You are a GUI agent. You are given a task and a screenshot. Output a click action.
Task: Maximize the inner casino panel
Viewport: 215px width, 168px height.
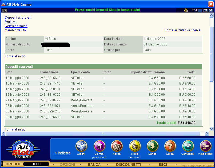pos(205,10)
